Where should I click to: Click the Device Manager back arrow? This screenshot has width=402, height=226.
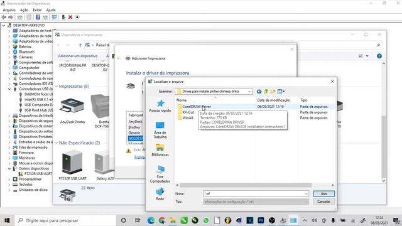tap(4, 17)
